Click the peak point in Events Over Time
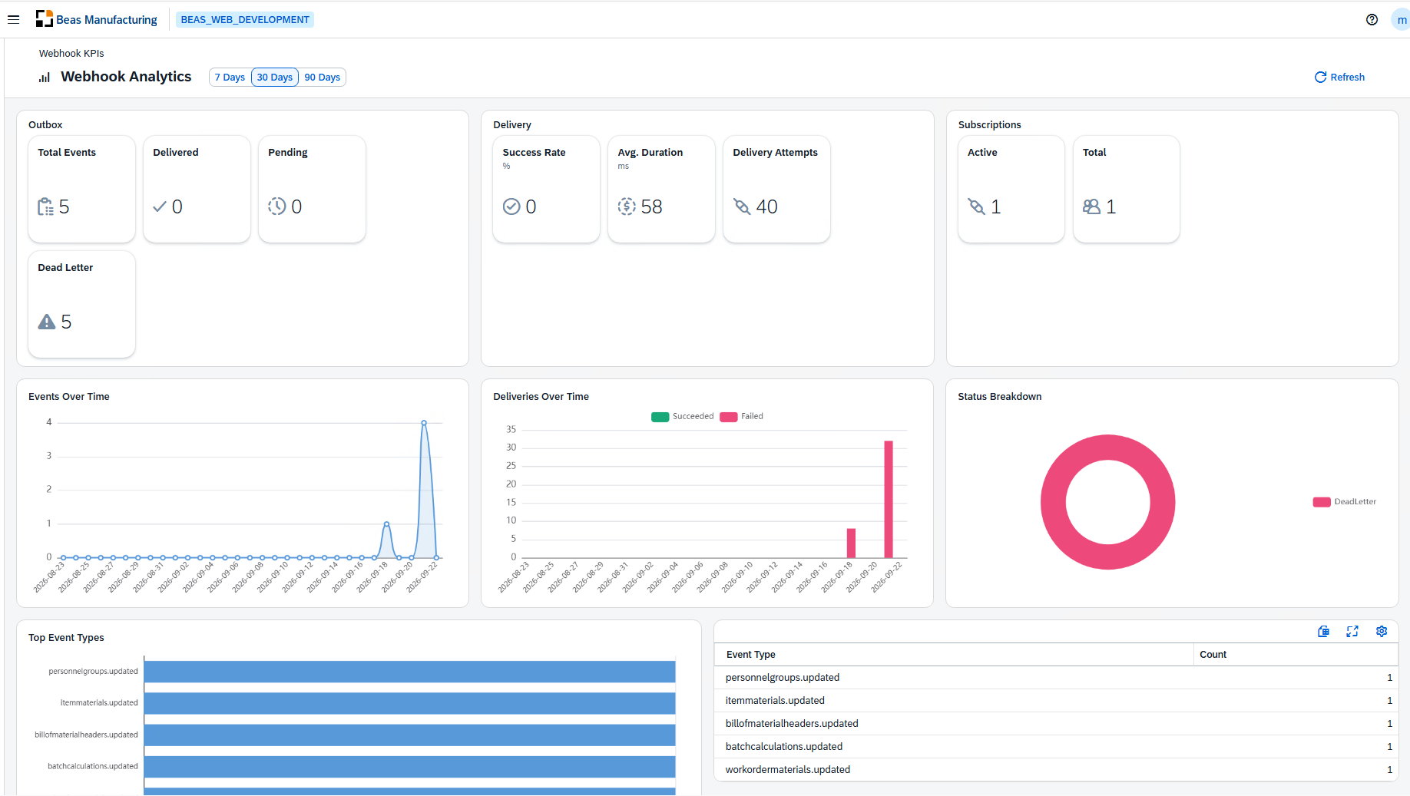 point(424,423)
